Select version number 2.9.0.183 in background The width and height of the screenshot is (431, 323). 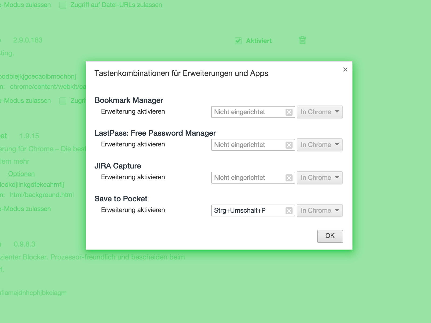(28, 40)
